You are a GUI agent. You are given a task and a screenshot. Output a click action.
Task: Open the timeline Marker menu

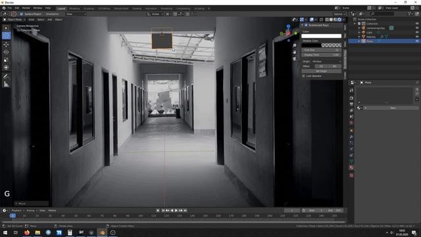coord(52,211)
